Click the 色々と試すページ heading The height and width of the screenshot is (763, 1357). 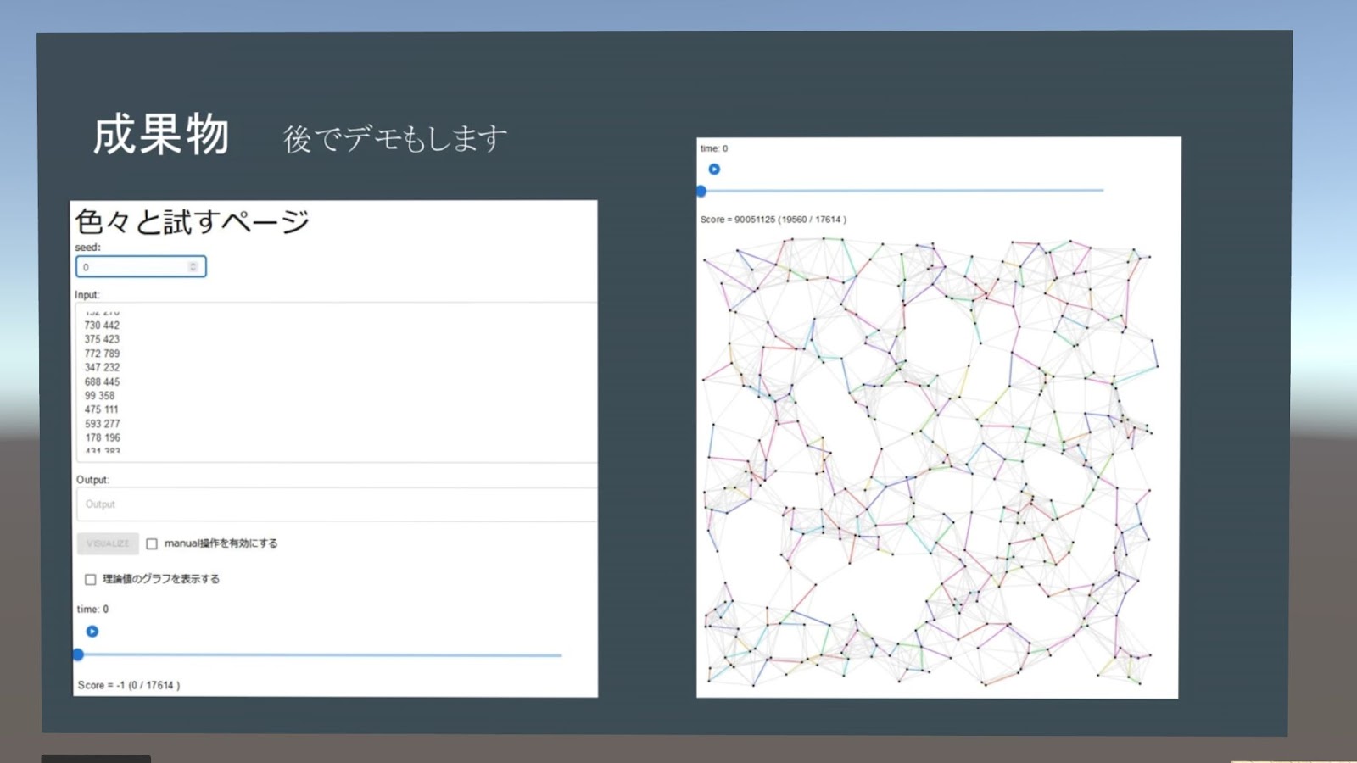coord(192,222)
